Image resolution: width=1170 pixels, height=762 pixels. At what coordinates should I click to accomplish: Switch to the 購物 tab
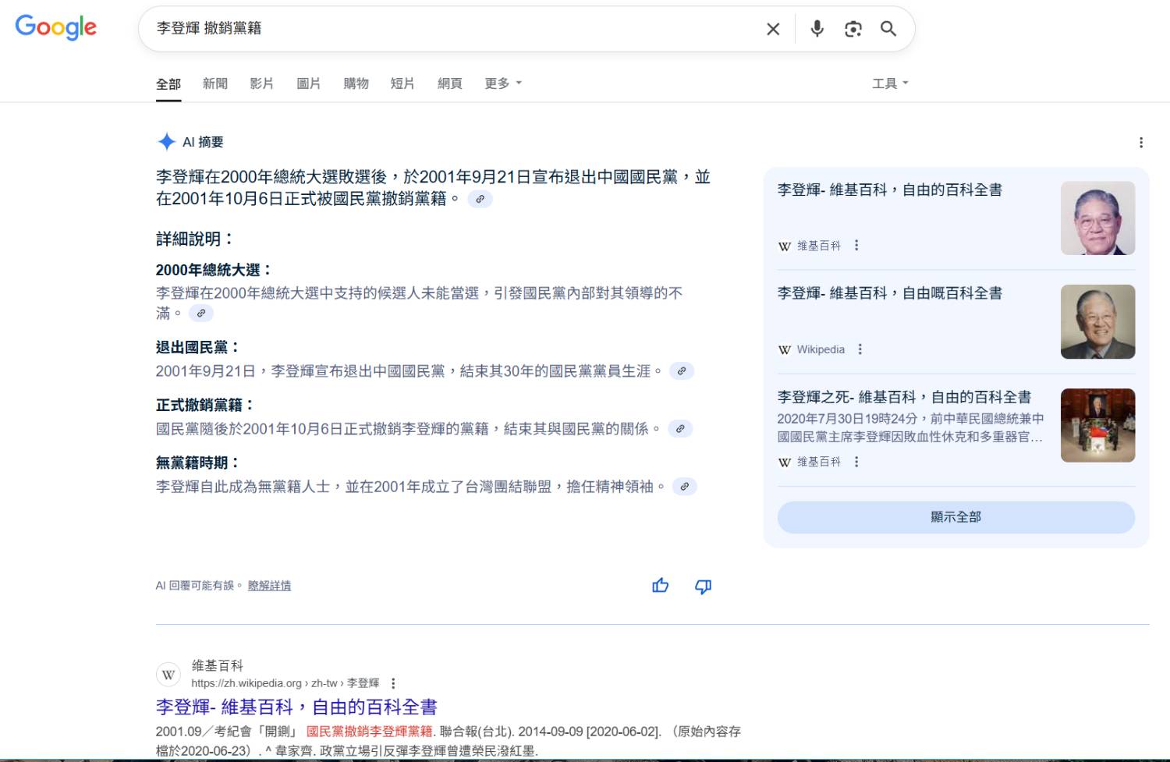point(356,83)
